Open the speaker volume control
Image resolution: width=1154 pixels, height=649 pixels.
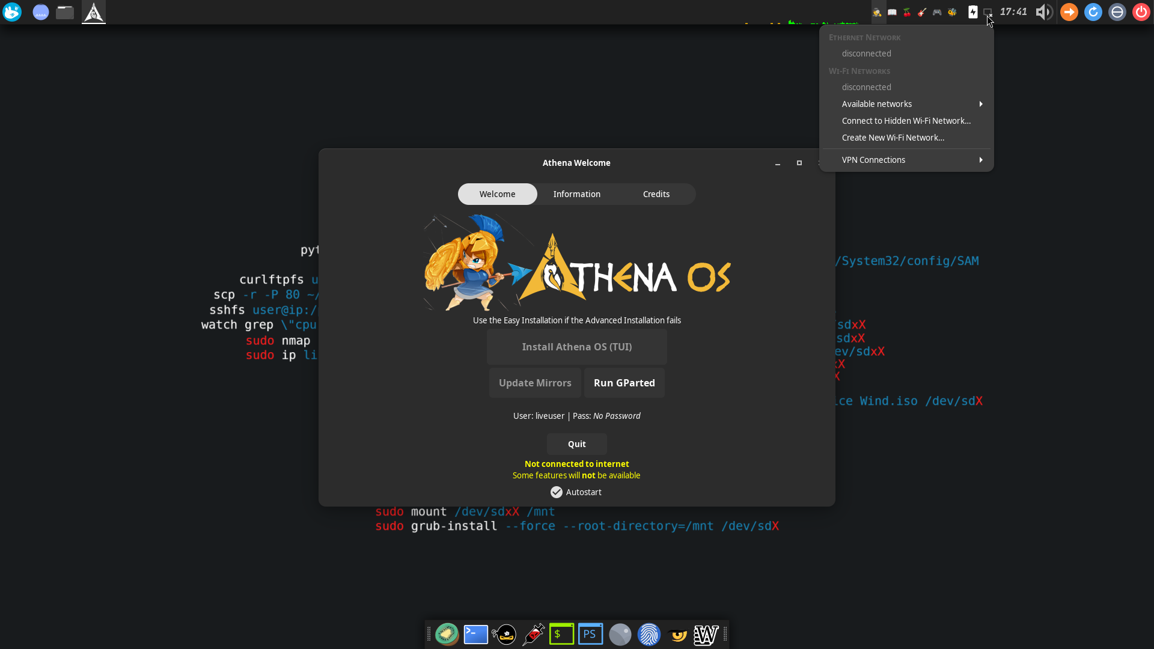(1044, 12)
